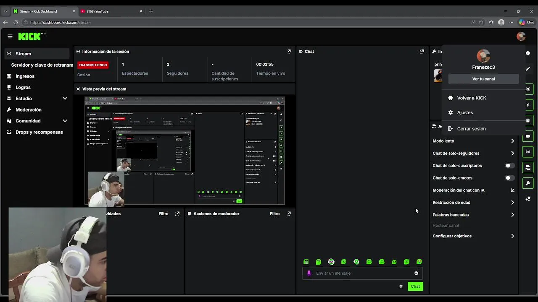Screen dimensions: 538x302
Task: Click the three-dots icon below the wrench
Action: [x=528, y=199]
